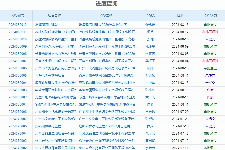The height and width of the screenshot is (150, 225).
Task: Click 审批通过 status of record 2024080009
Action: (210, 46)
